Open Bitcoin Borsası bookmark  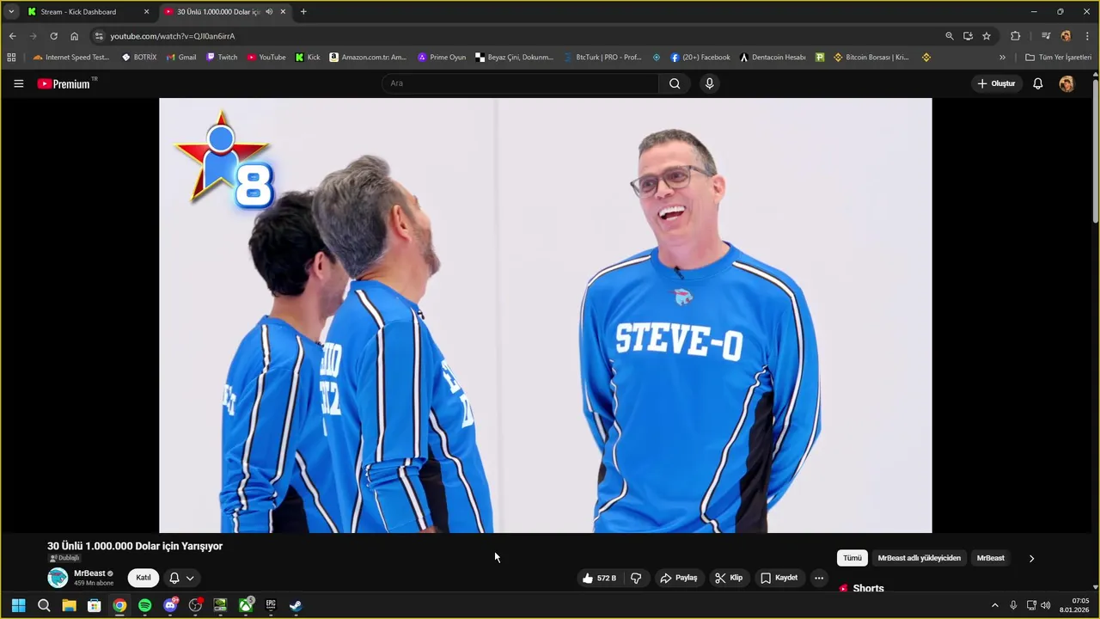(871, 58)
